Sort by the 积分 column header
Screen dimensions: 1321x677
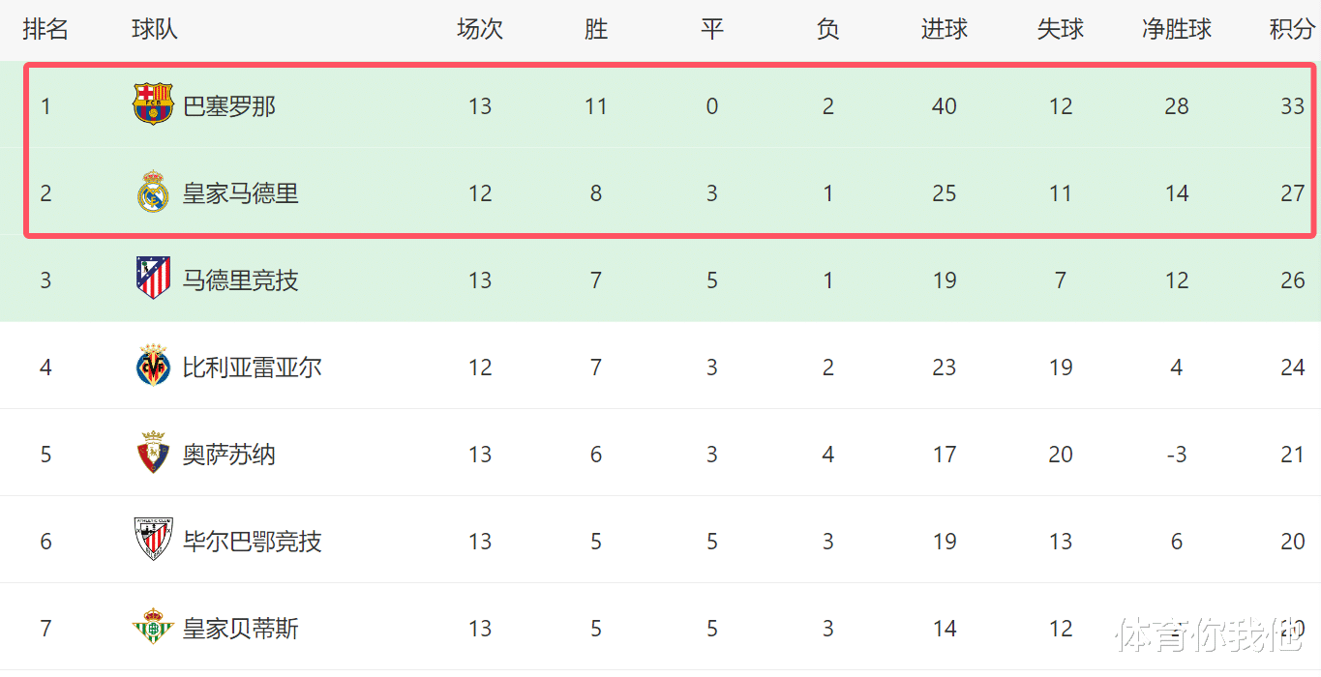[x=1293, y=30]
